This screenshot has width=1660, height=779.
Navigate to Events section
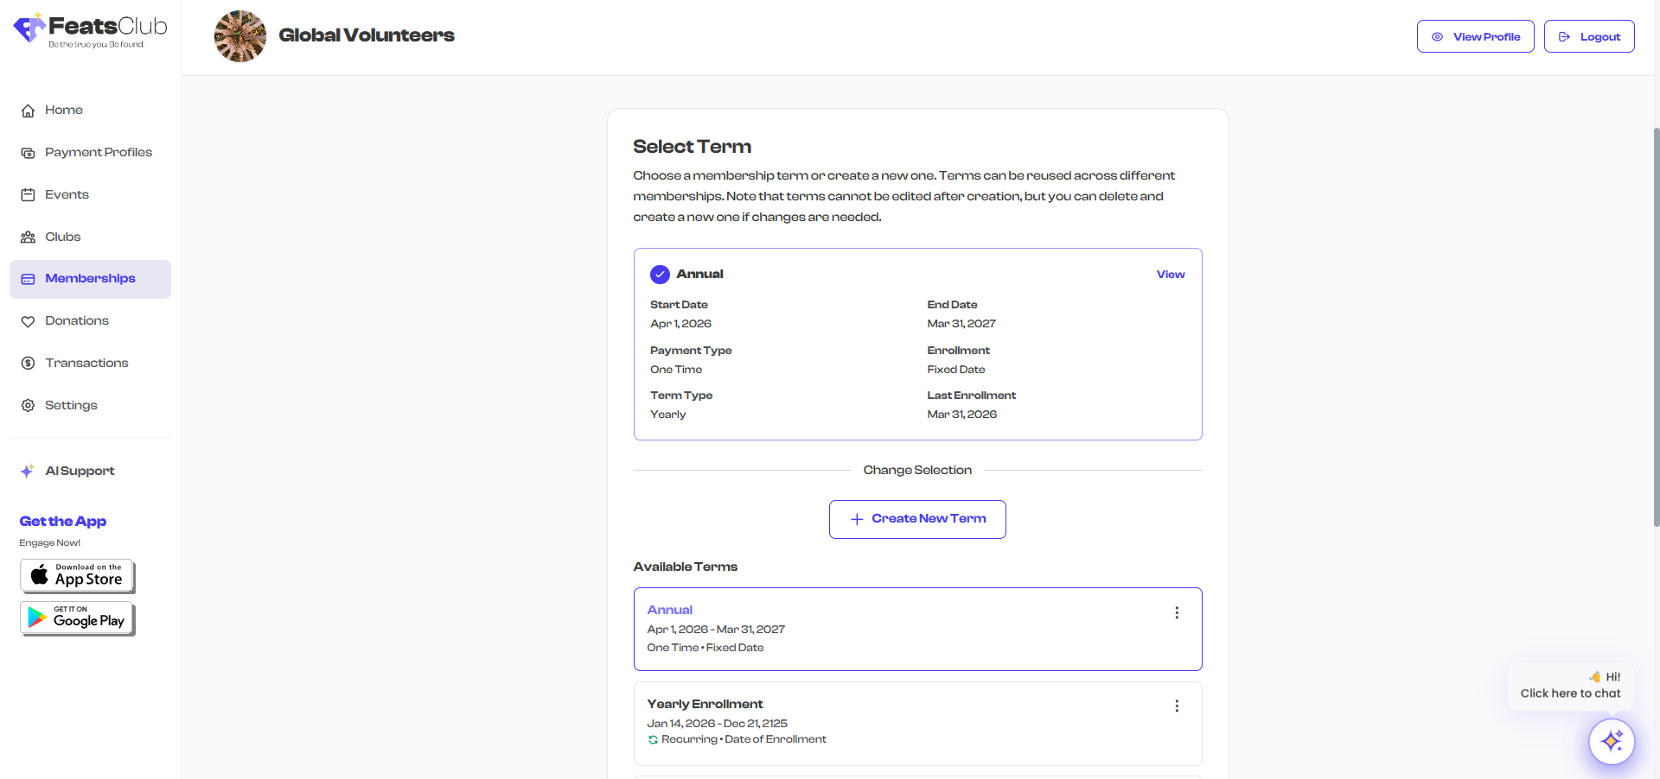(90, 195)
